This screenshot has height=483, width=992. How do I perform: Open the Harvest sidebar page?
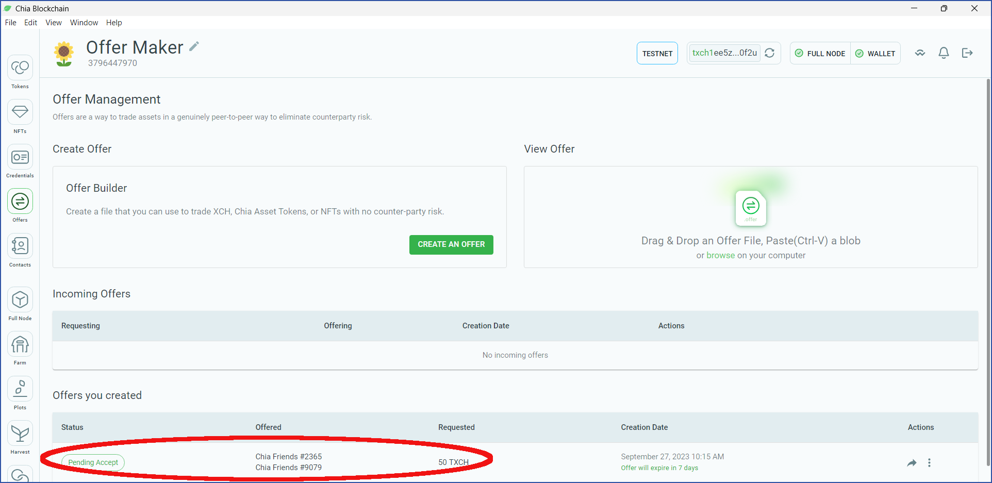point(20,434)
